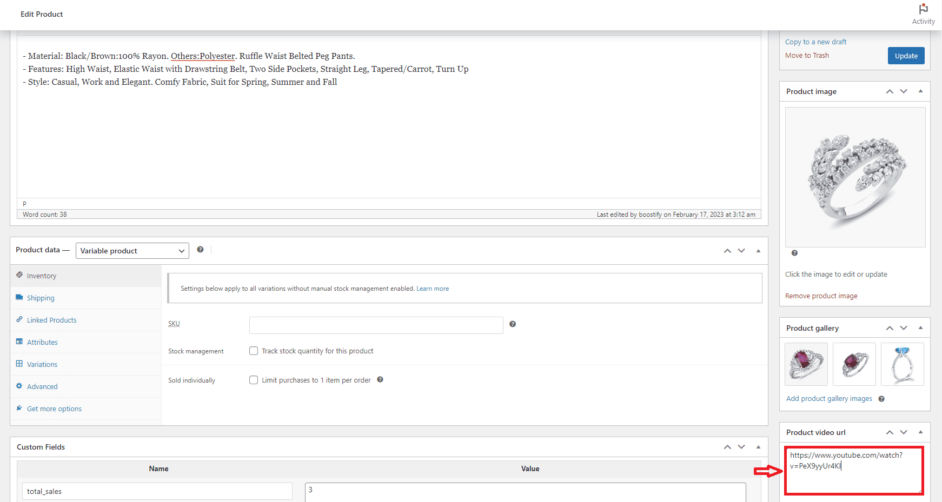Click help icon beside Add product gallery images
The width and height of the screenshot is (942, 502).
[881, 399]
